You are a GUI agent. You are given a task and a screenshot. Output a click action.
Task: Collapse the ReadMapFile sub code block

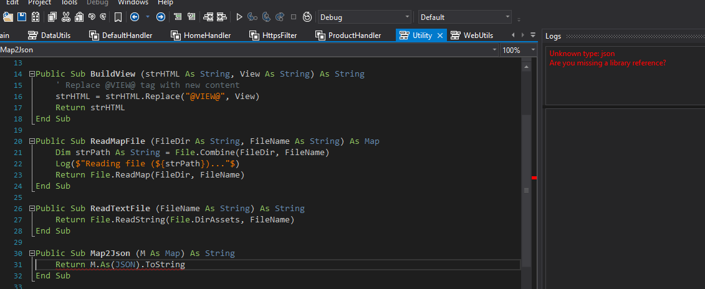pos(32,141)
